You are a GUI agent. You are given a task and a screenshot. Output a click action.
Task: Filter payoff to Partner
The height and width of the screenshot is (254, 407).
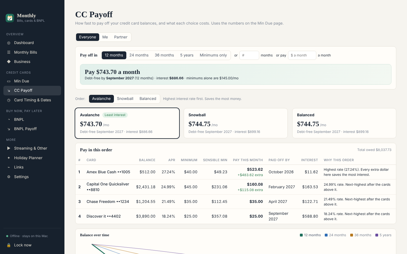coord(121,37)
